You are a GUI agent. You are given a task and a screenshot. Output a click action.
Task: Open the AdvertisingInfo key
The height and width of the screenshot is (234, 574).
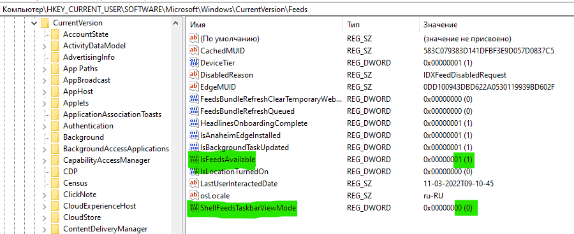(89, 57)
